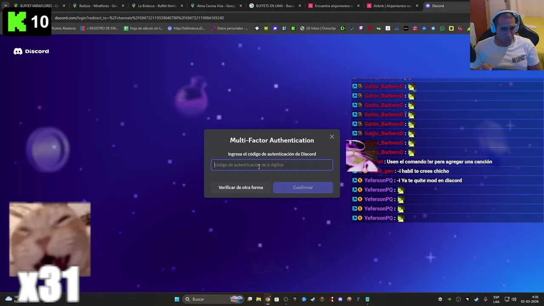Click Verificar de otra forma
The width and height of the screenshot is (544, 306).
tap(241, 187)
